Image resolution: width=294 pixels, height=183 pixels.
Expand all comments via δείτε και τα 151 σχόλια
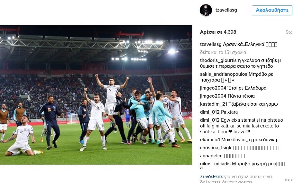coord(223,52)
